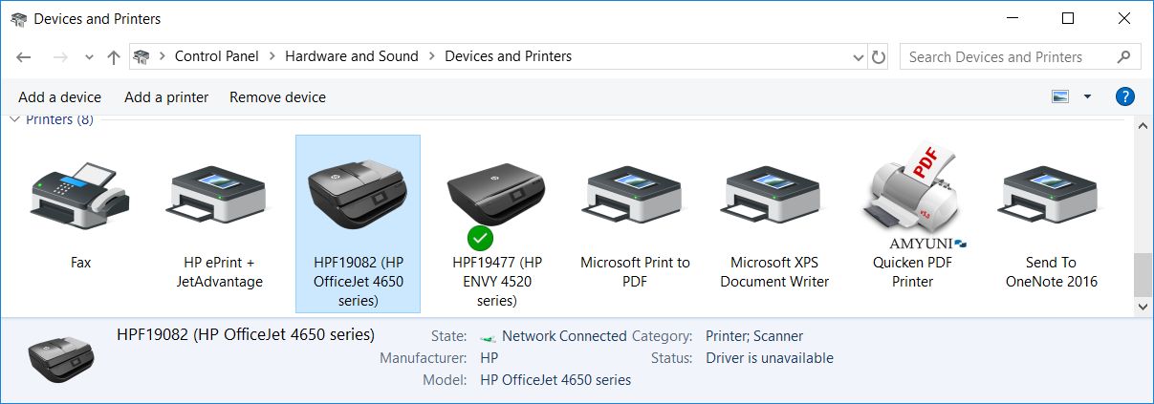Navigate to Control Panel breadcrumb
Screen dimensions: 1154x404
[217, 56]
